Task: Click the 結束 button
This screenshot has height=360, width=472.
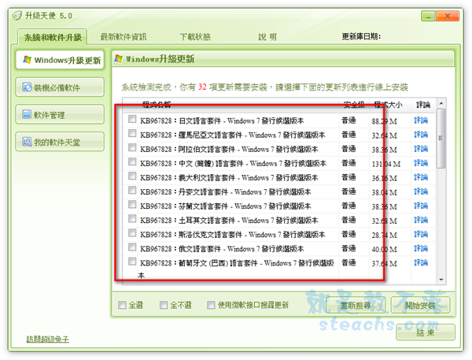Action: tap(426, 332)
